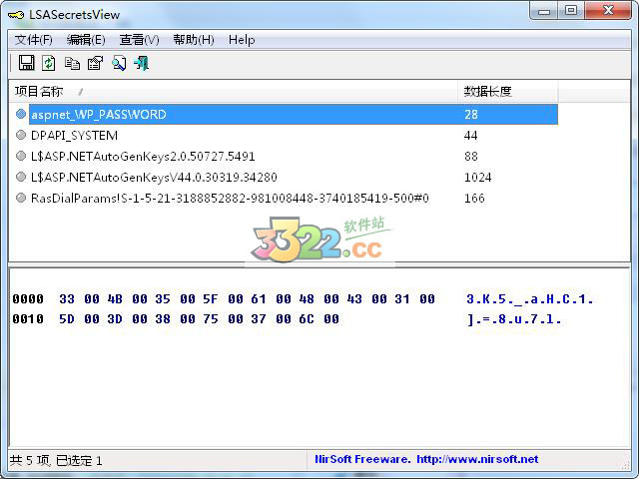Open the Properties toolbar icon
The image size is (639, 479).
click(96, 63)
